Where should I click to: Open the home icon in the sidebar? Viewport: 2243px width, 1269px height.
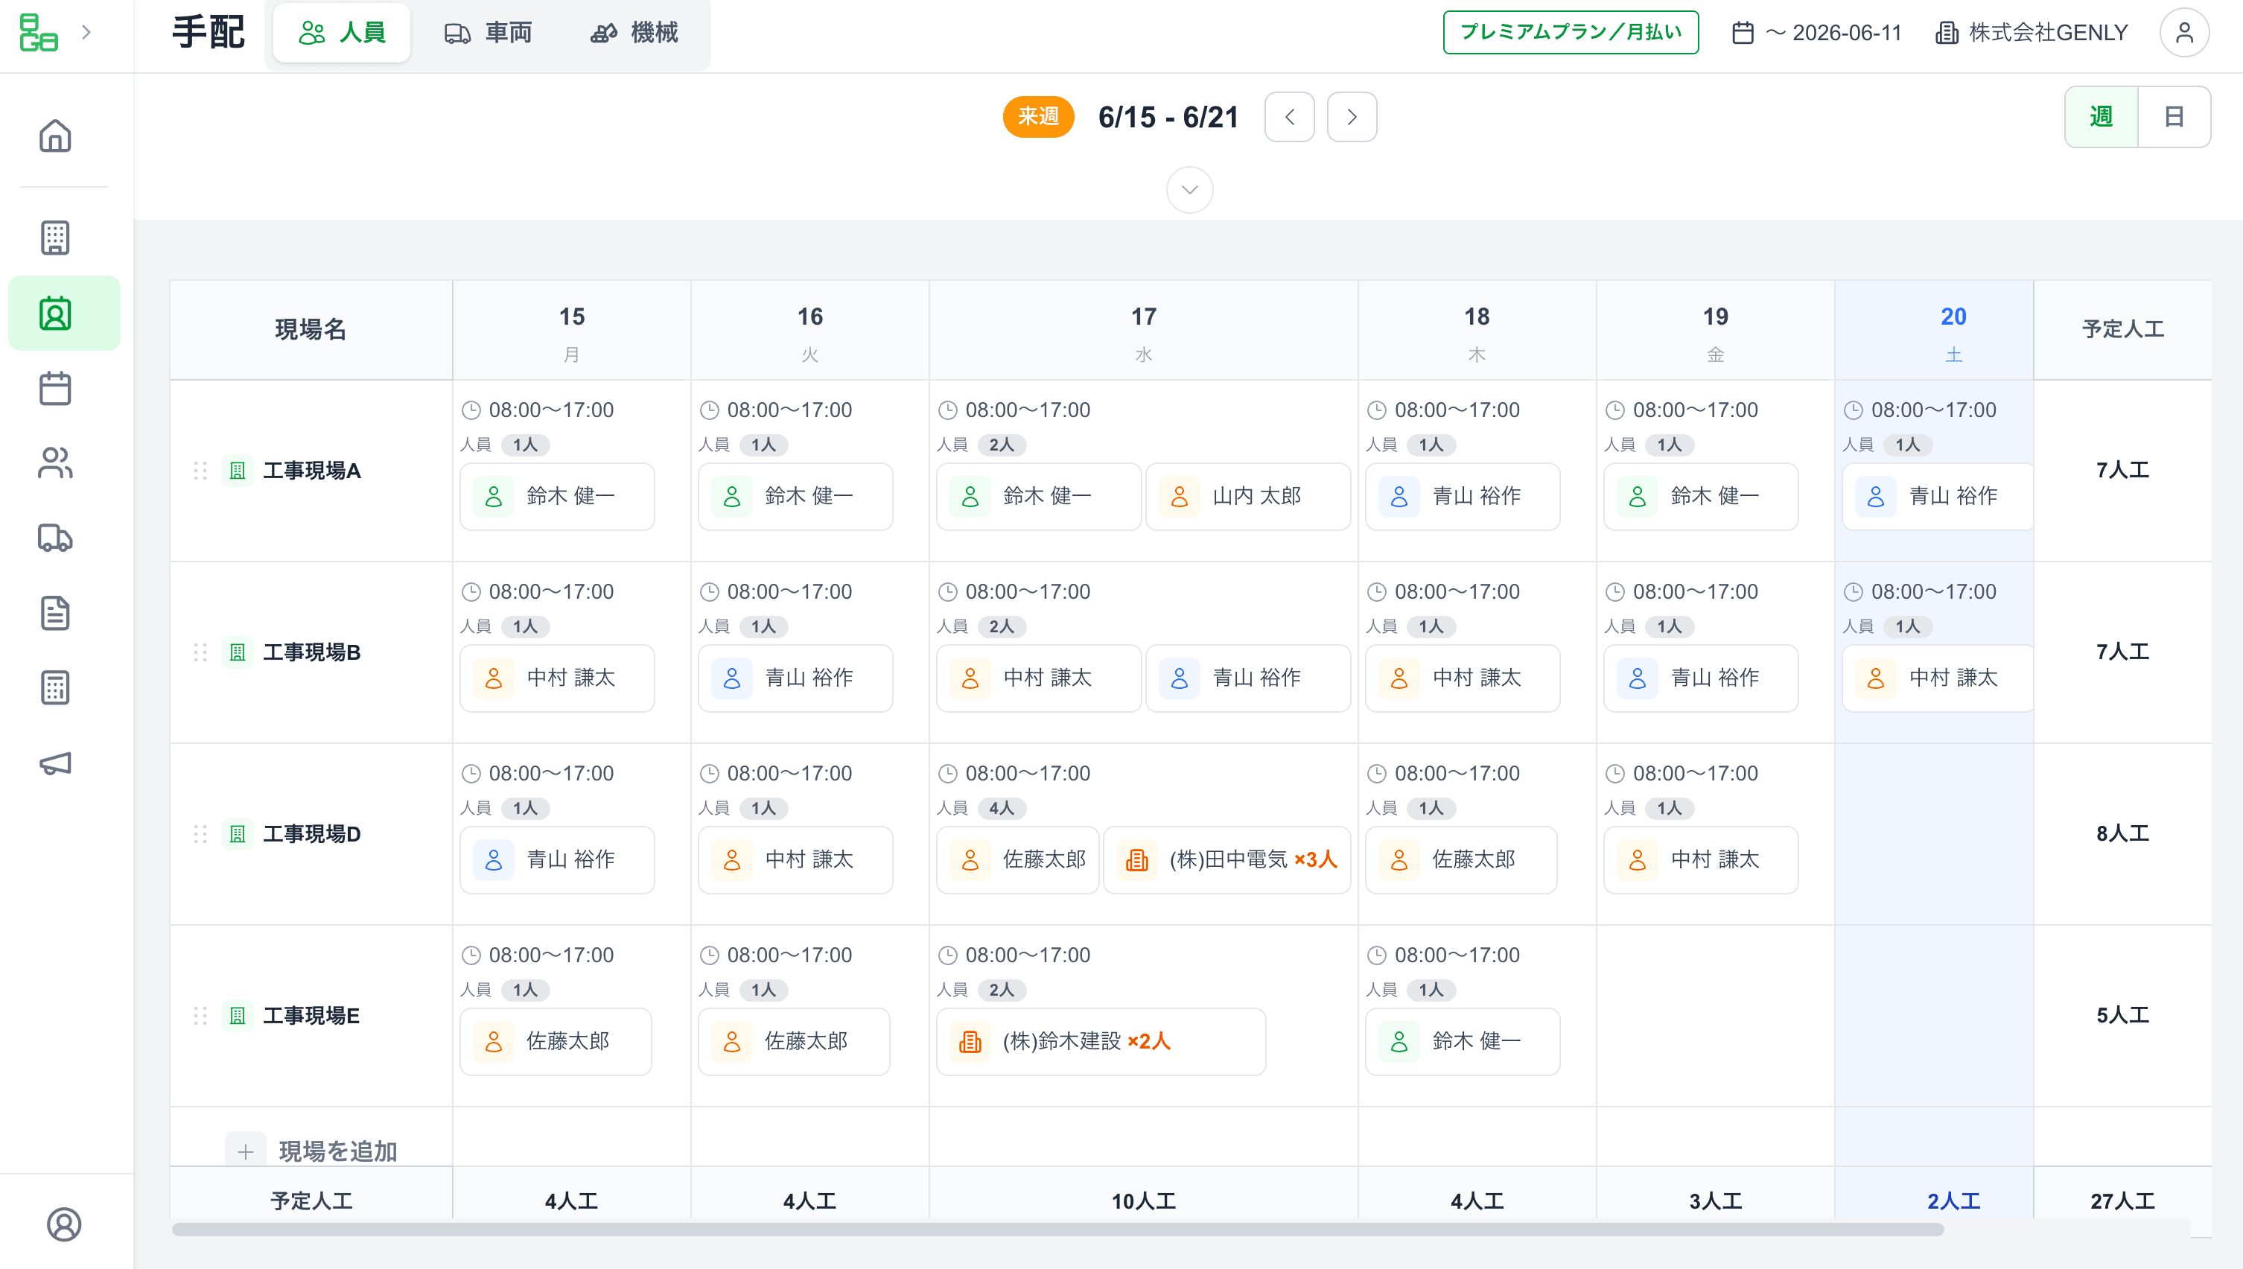pyautogui.click(x=55, y=136)
